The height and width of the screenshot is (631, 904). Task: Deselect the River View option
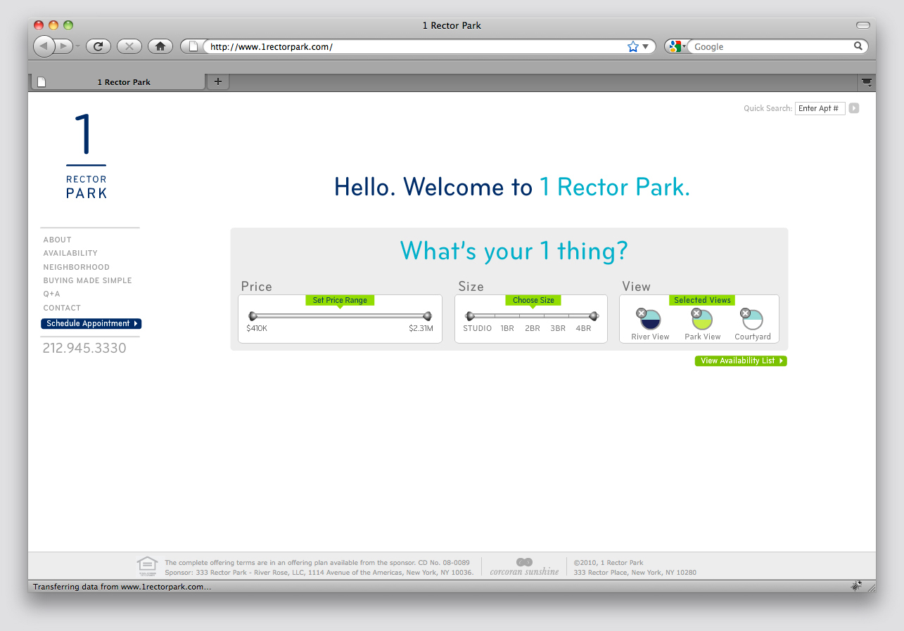point(642,313)
